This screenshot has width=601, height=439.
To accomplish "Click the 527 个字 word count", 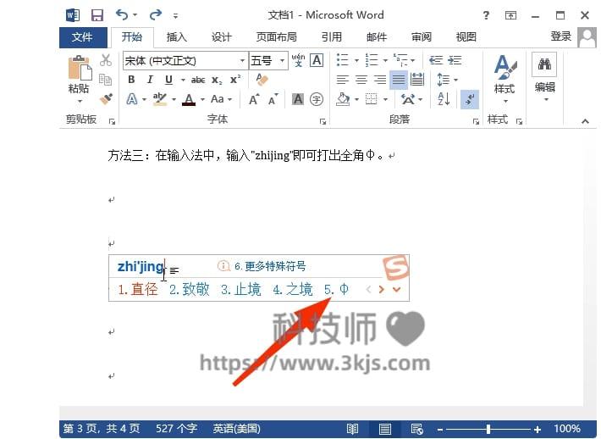I will click(176, 429).
